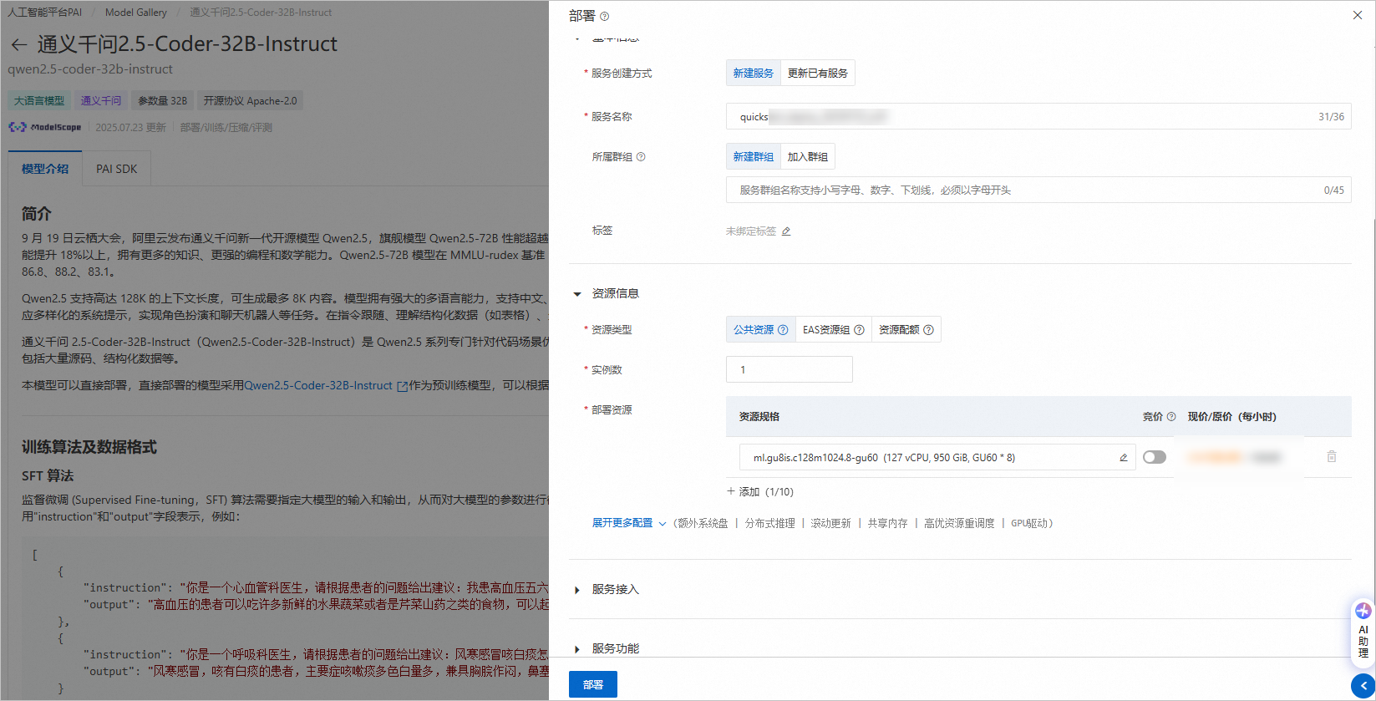Click the 实例数 input field
Viewport: 1376px width, 701px height.
coord(790,369)
